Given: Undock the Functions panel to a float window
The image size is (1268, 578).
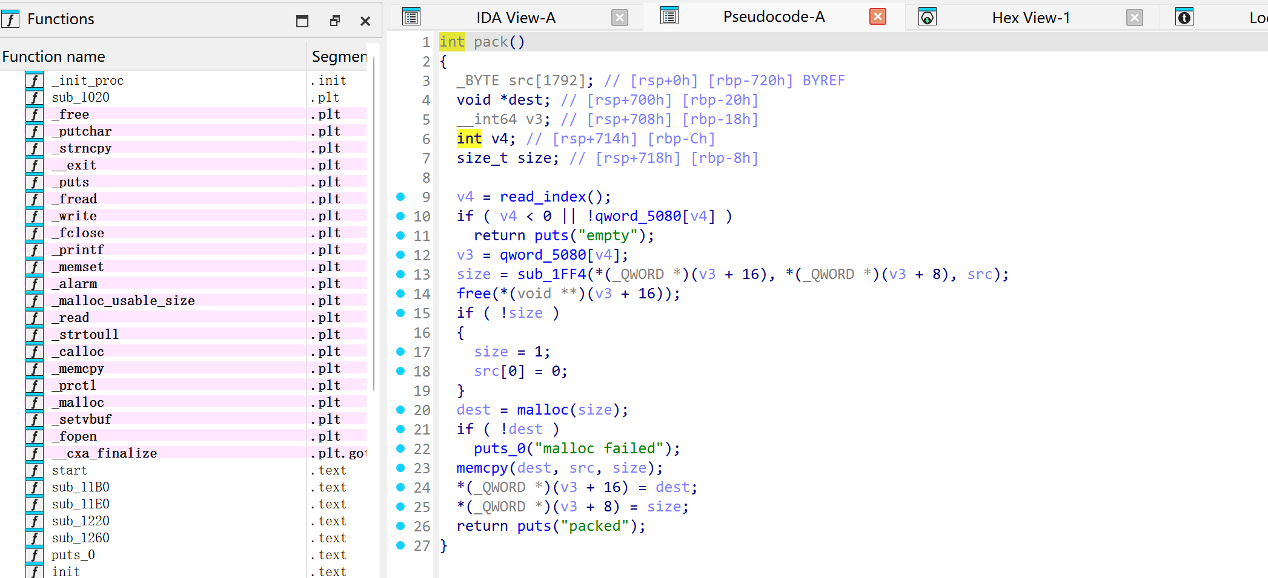Looking at the screenshot, I should (x=334, y=21).
